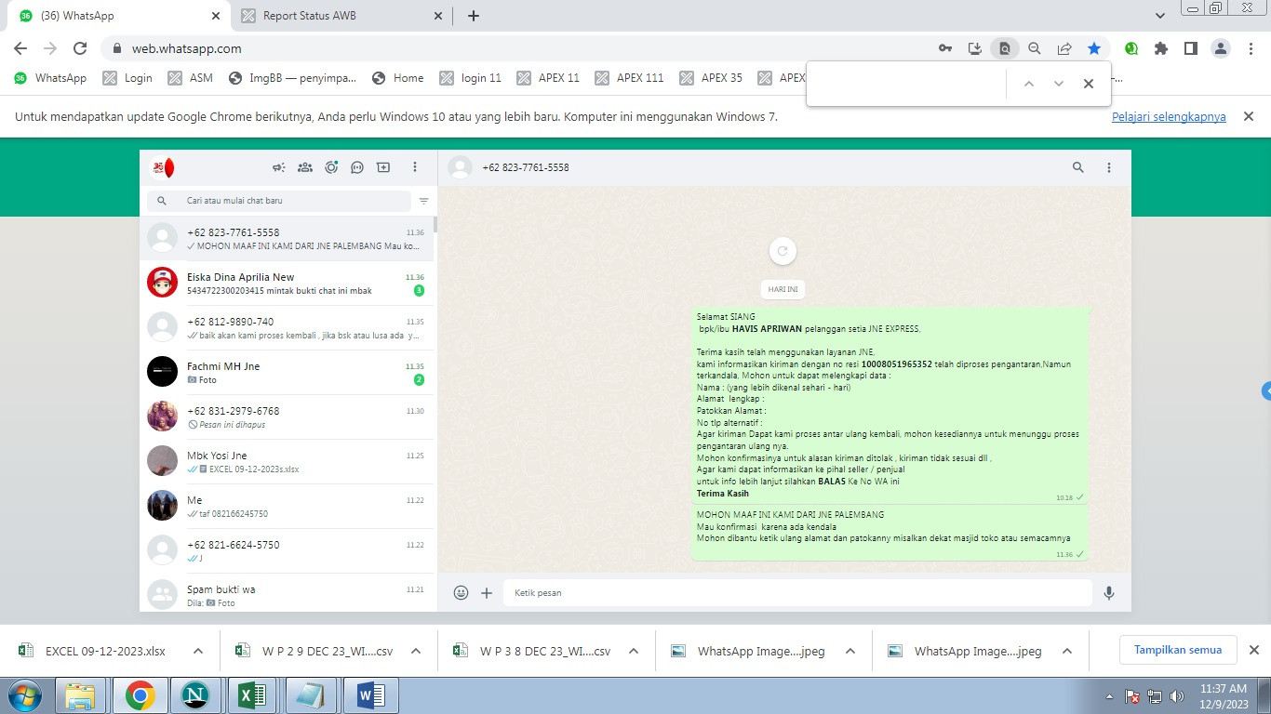The height and width of the screenshot is (714, 1271).
Task: Expand the Chrome tab search chevron
Action: 1159,16
